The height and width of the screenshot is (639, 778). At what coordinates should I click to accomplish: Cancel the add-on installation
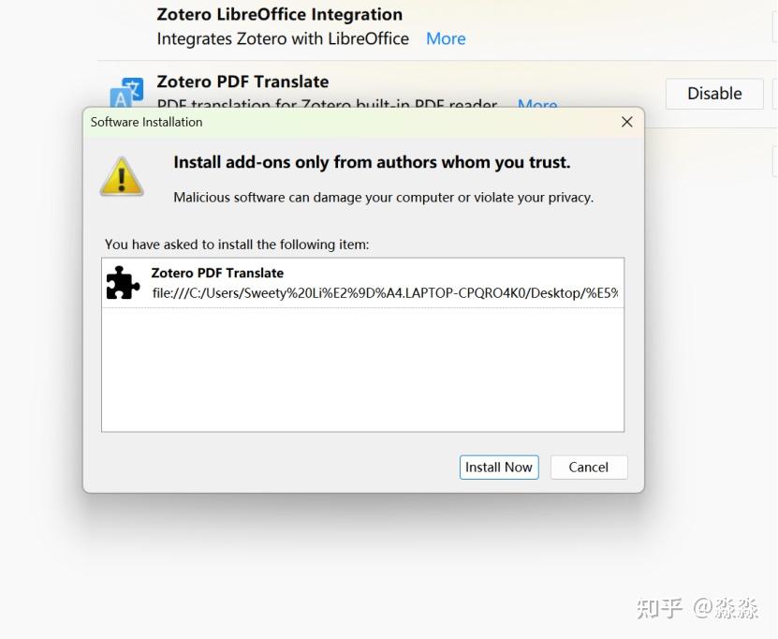(x=589, y=468)
